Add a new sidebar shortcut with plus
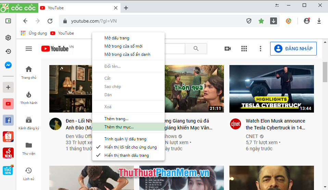 pyautogui.click(x=8, y=87)
